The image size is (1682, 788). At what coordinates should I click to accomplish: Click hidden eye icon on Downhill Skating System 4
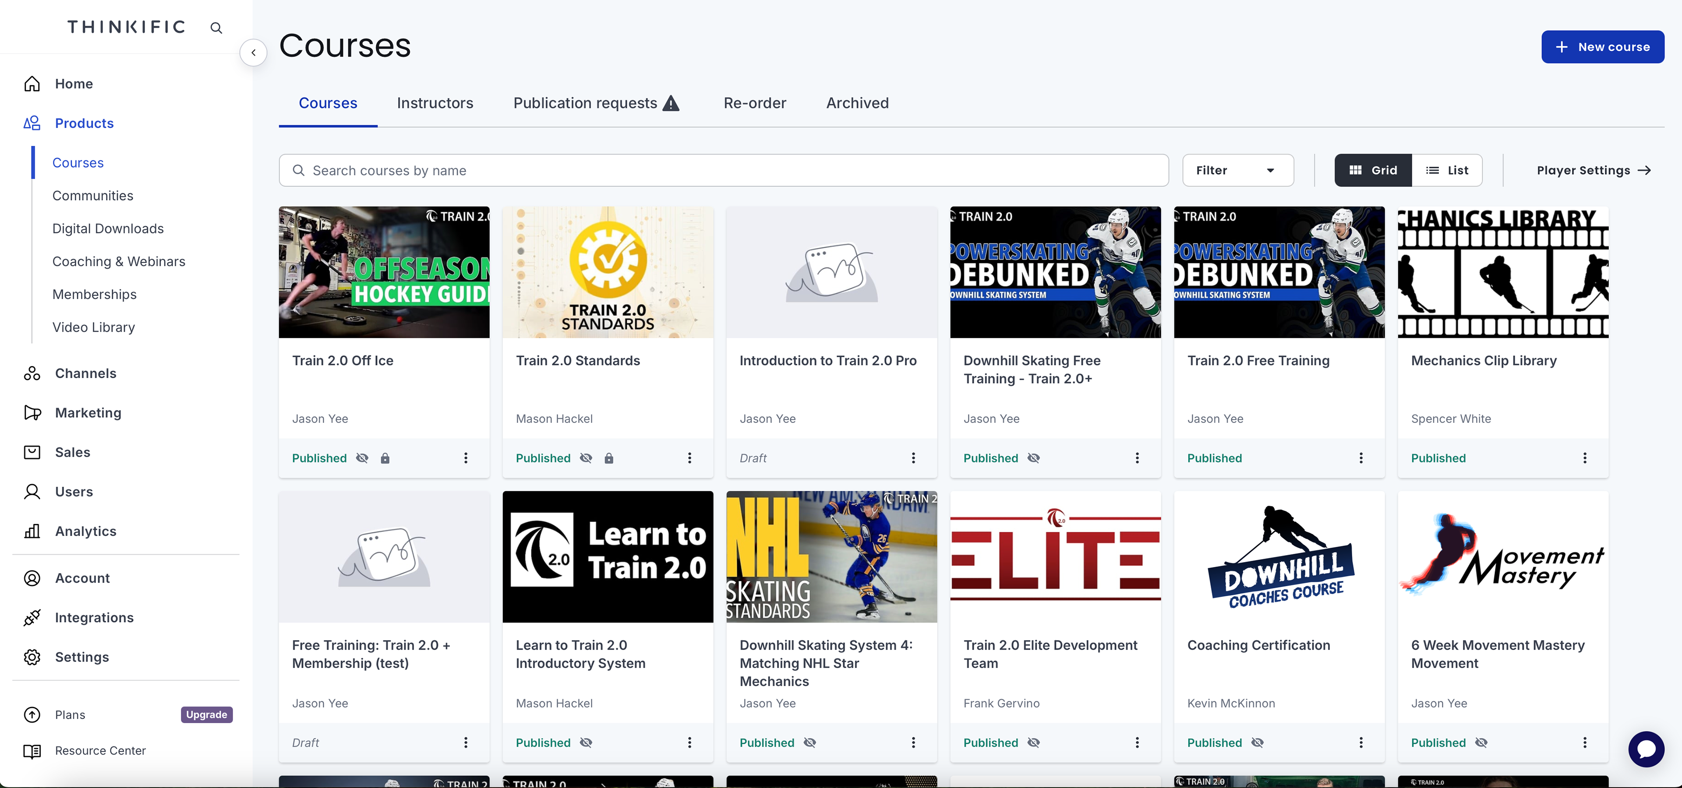pos(809,743)
